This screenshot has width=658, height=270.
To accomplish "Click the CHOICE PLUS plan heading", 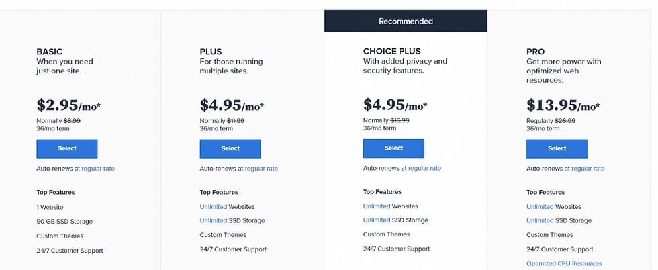I will 392,51.
